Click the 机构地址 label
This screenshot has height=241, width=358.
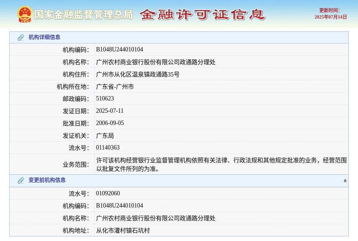point(76,231)
